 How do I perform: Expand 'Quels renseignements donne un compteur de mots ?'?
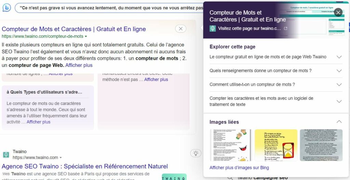coord(276,71)
